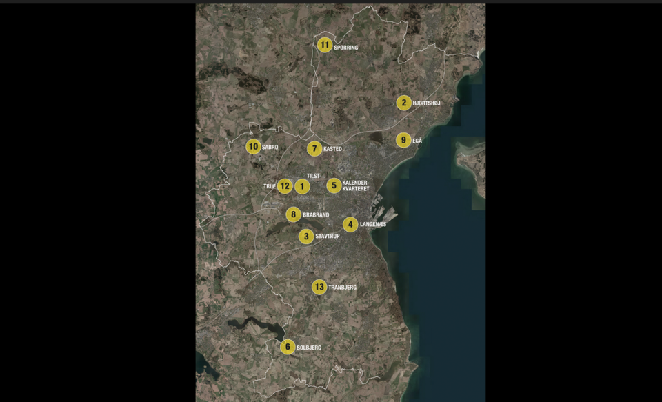Screen dimensions: 662x402
Task: Click the Brabrand place name
Action: tap(316, 215)
